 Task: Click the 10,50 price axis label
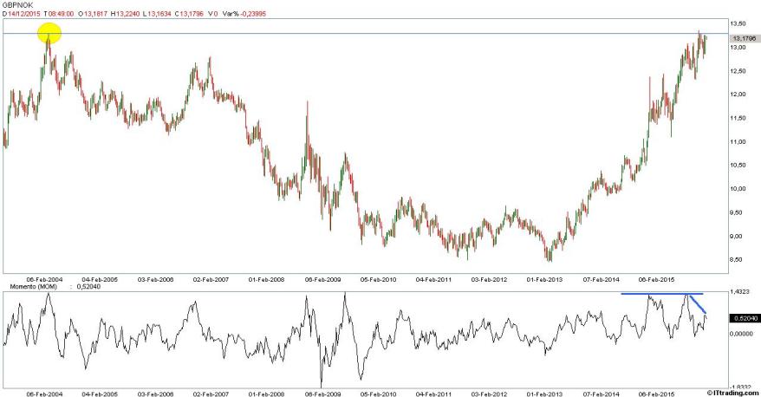(x=738, y=165)
